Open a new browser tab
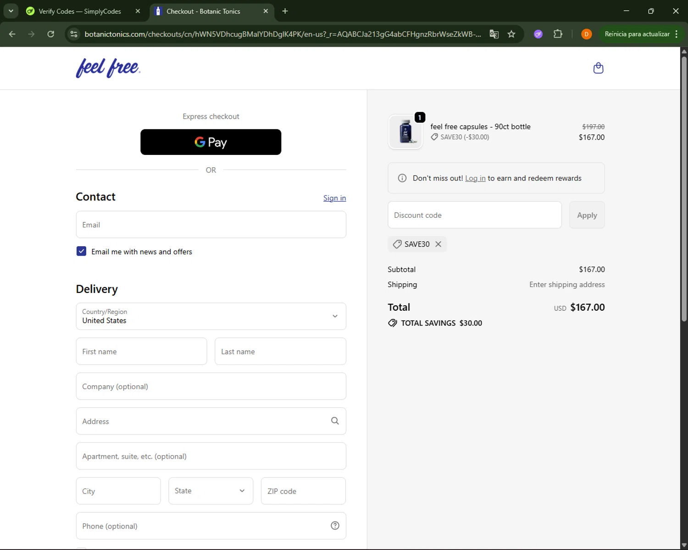 (285, 11)
